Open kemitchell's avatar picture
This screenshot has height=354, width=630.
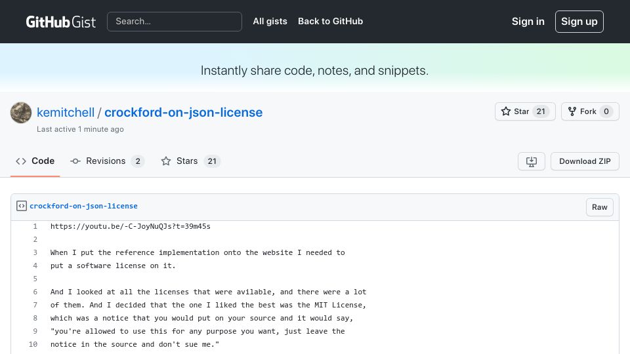(x=21, y=112)
